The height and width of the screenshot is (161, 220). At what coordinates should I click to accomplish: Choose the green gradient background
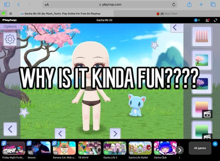pyautogui.click(x=202, y=130)
